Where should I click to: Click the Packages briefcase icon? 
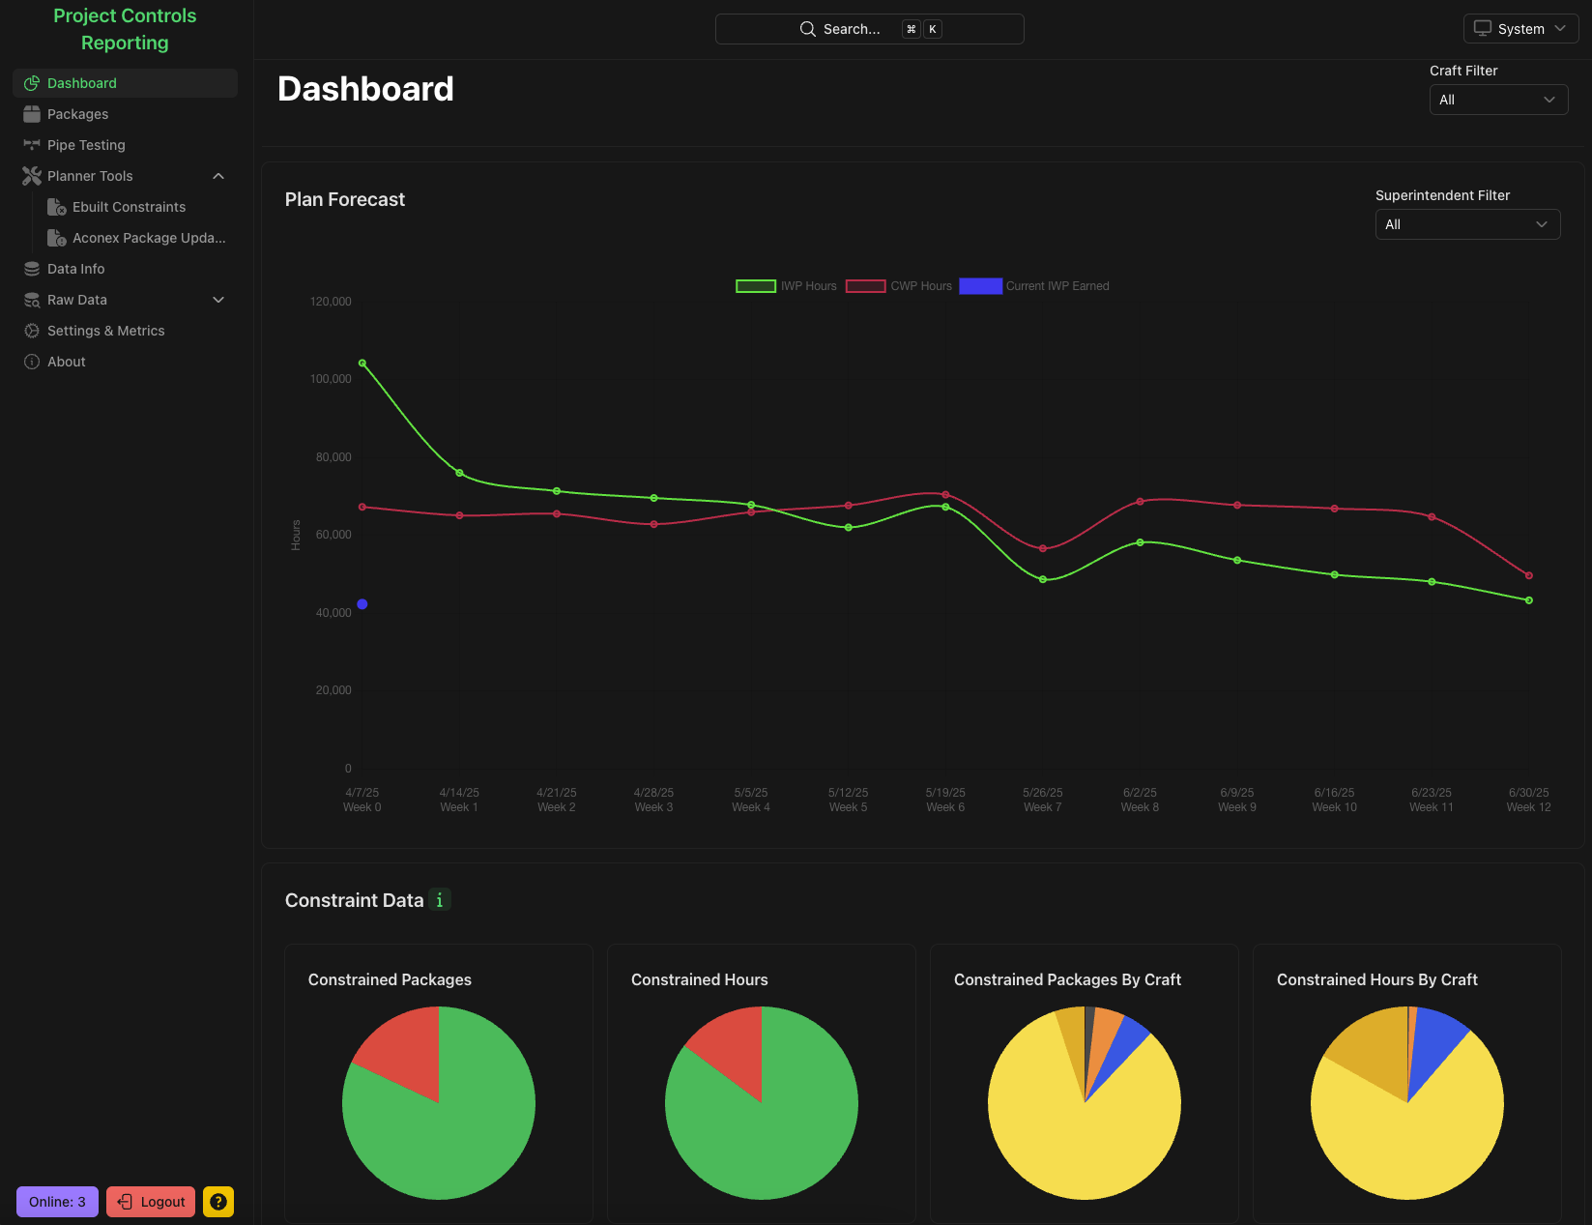(32, 114)
